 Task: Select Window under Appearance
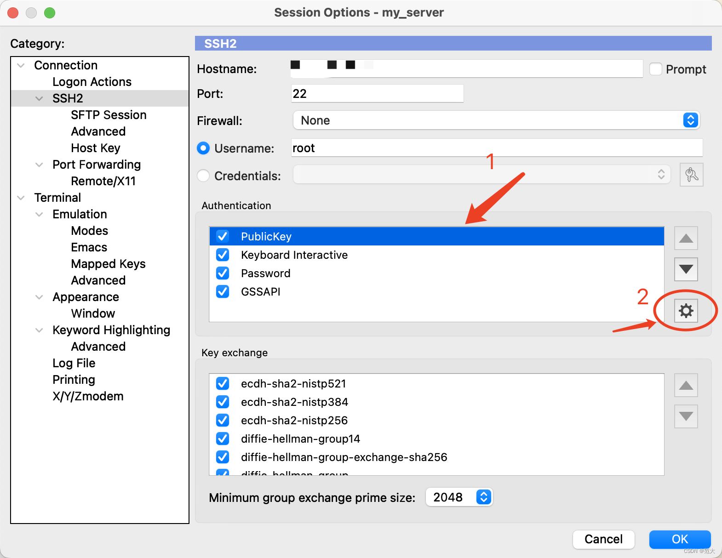point(93,313)
